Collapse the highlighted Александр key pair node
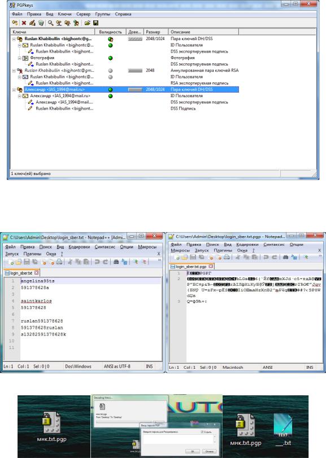The width and height of the screenshot is (326, 458). 14,90
